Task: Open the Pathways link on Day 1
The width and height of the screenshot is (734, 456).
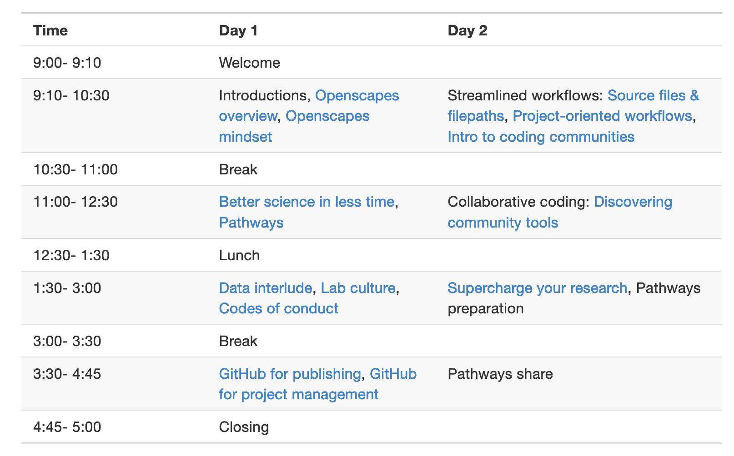Action: point(251,223)
